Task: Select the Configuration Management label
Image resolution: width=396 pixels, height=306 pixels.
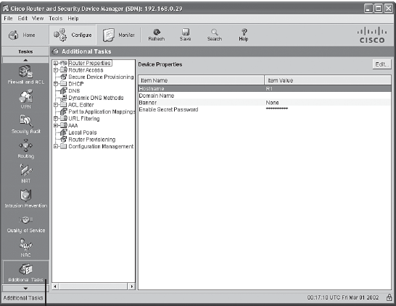Action: point(101,146)
